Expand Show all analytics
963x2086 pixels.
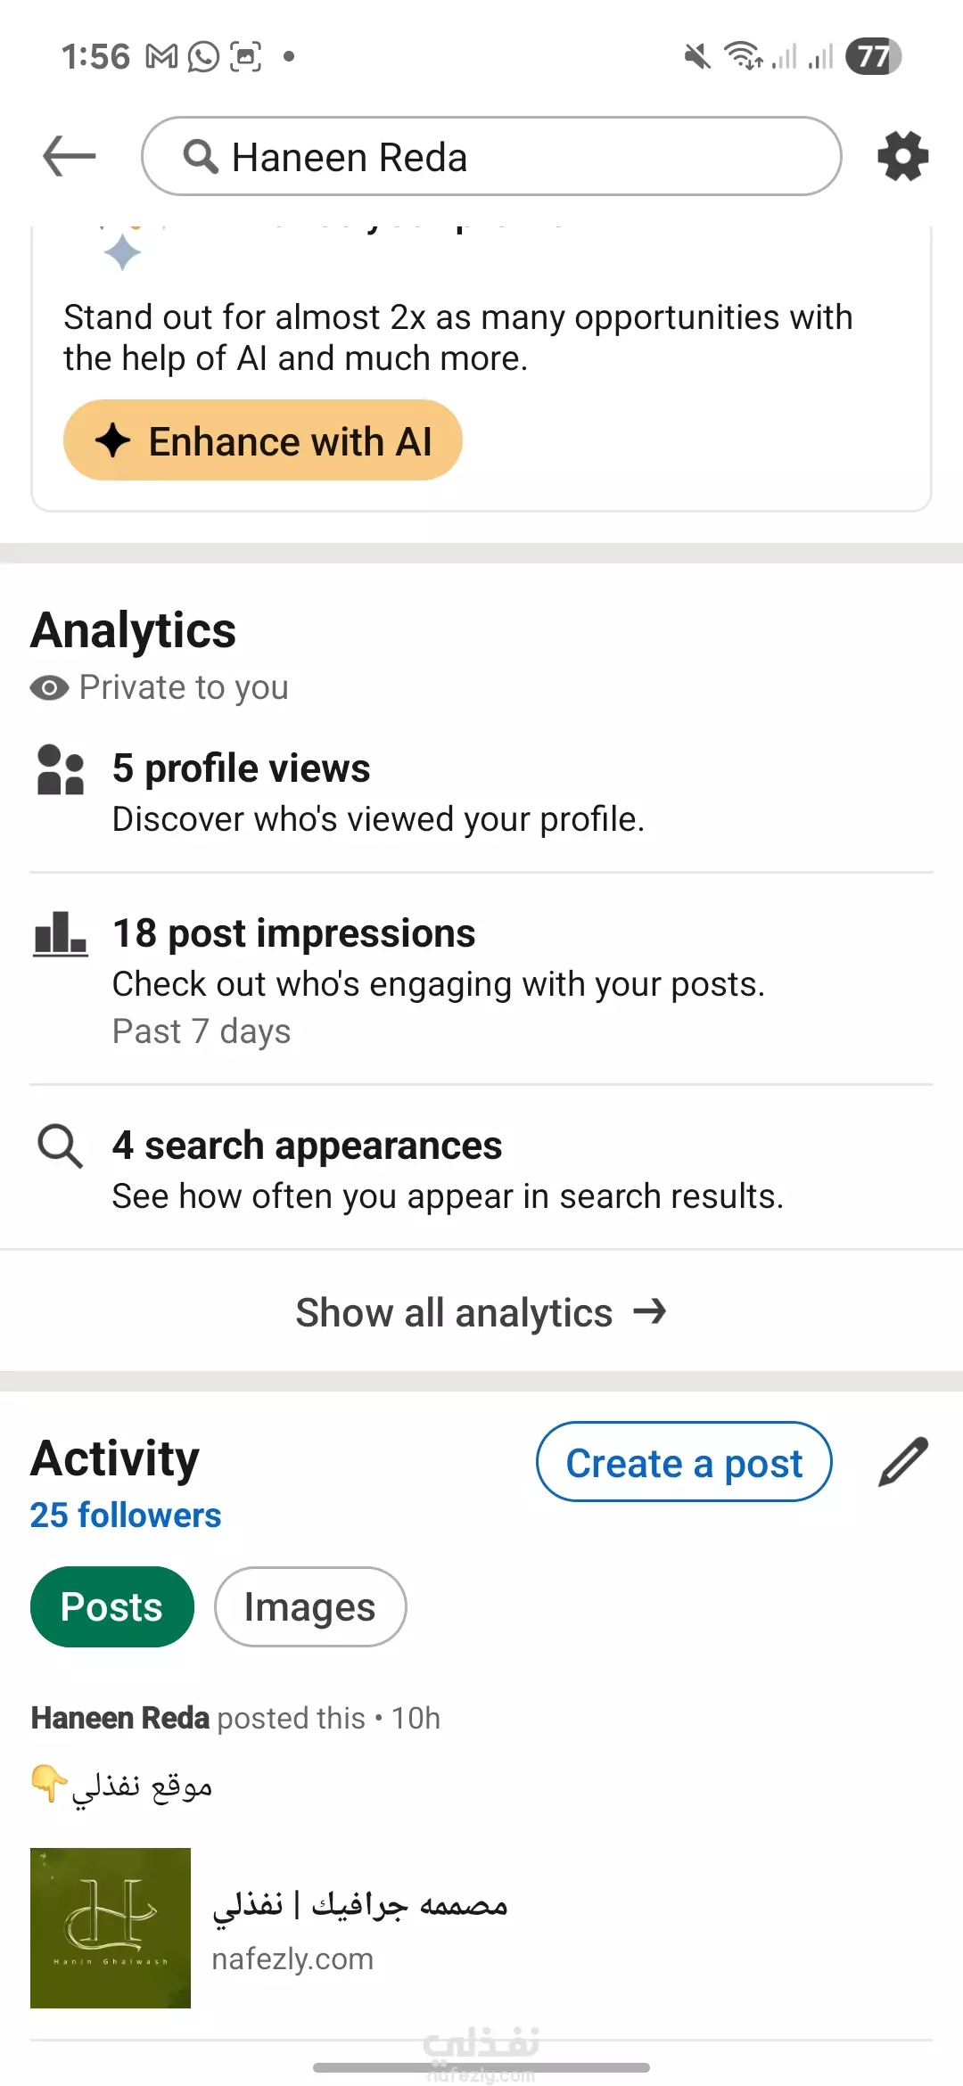[x=481, y=1312]
